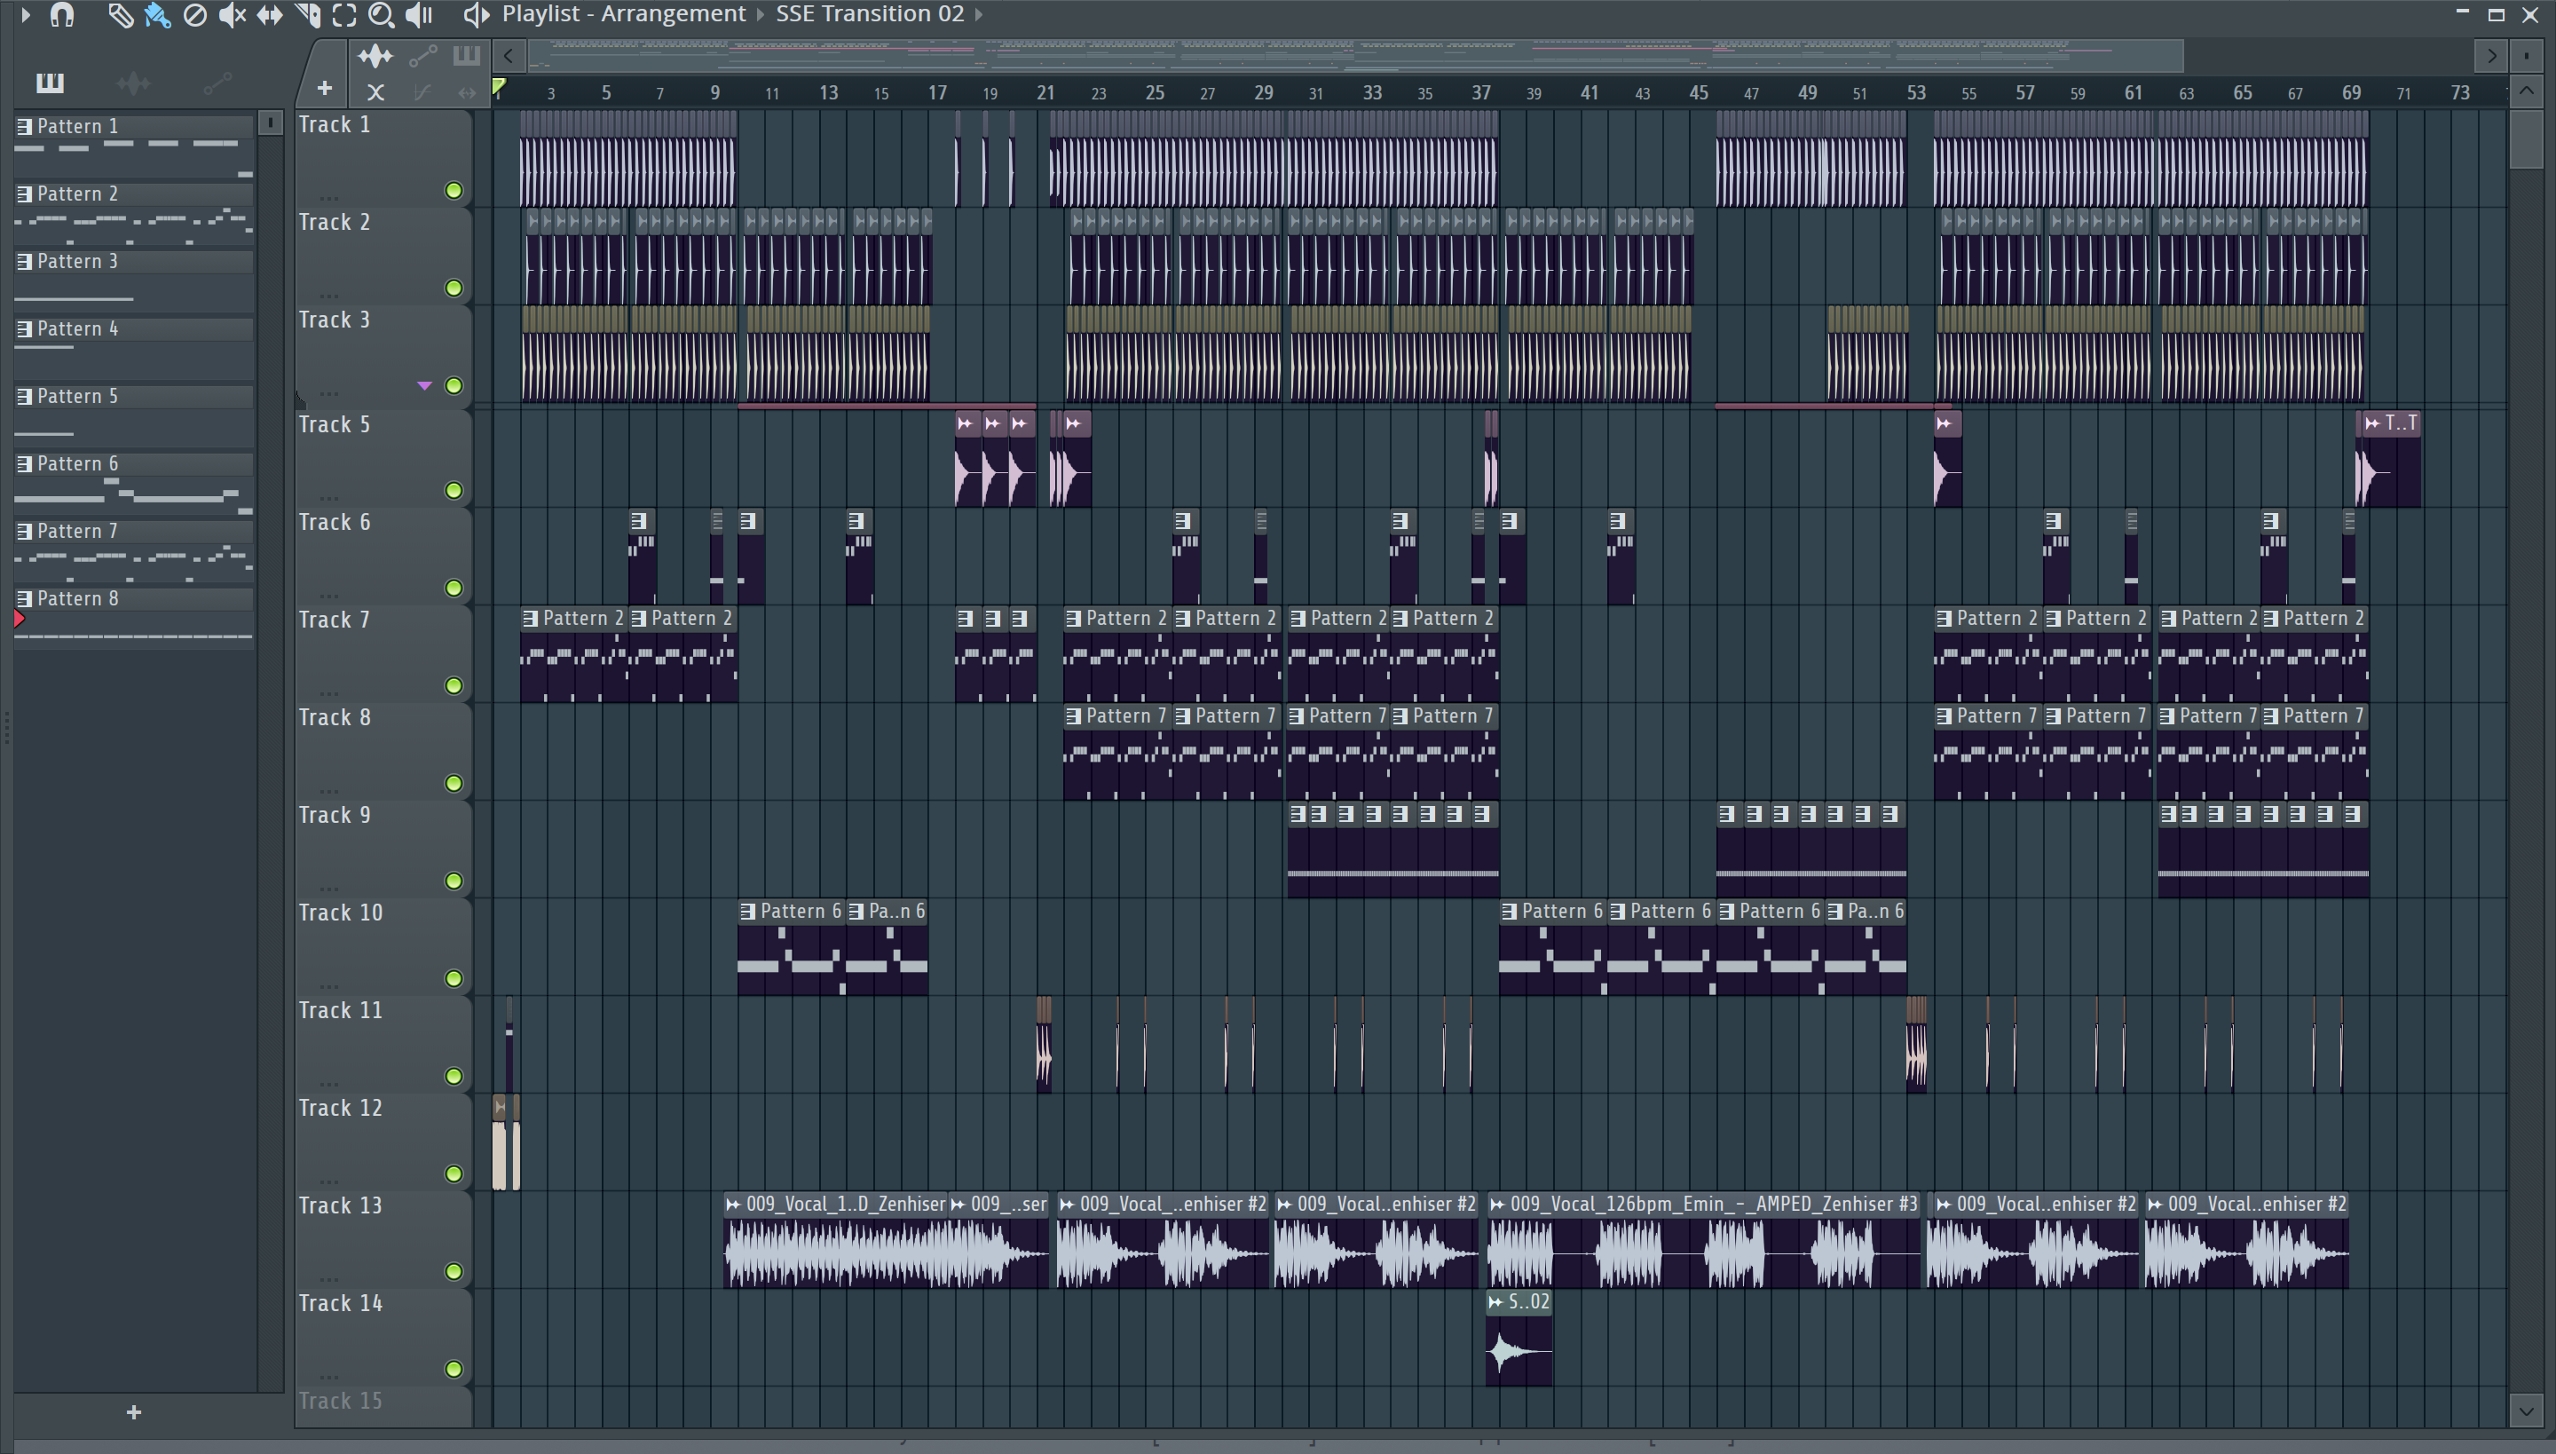Screen dimensions: 2556x1454
Task: Add a pattern with the plus button
Action: (x=134, y=1412)
